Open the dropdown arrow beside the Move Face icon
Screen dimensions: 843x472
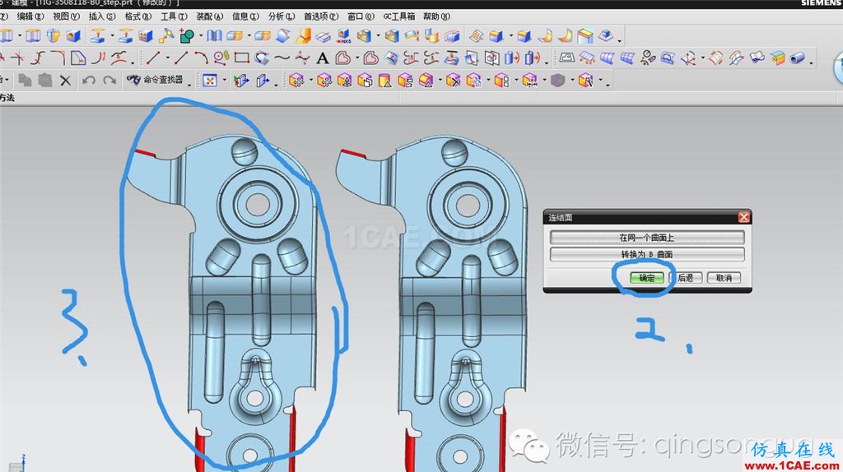click(x=310, y=81)
